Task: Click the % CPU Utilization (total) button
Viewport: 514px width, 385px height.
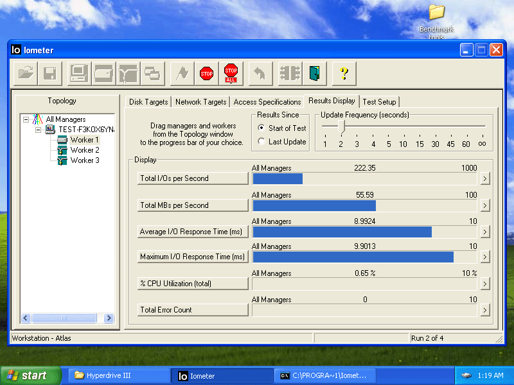Action: click(193, 284)
